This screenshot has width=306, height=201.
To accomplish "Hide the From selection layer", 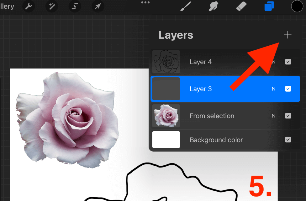I will point(288,116).
